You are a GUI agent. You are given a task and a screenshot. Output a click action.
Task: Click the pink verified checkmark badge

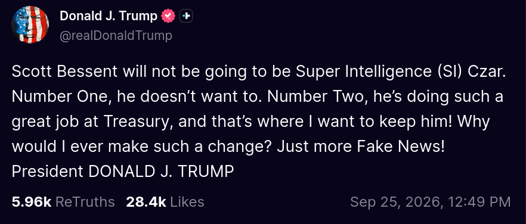168,15
